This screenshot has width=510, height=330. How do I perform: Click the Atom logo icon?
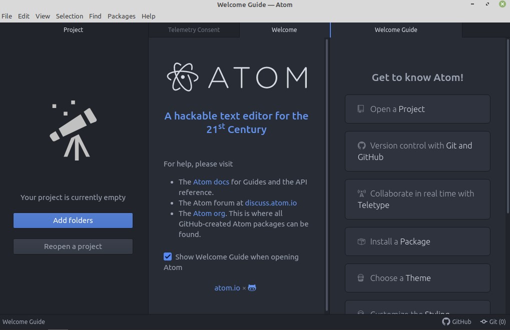point(179,77)
